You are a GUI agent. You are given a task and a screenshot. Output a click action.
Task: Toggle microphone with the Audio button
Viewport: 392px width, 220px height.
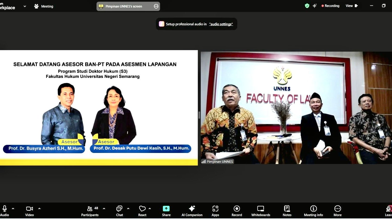coord(5,210)
